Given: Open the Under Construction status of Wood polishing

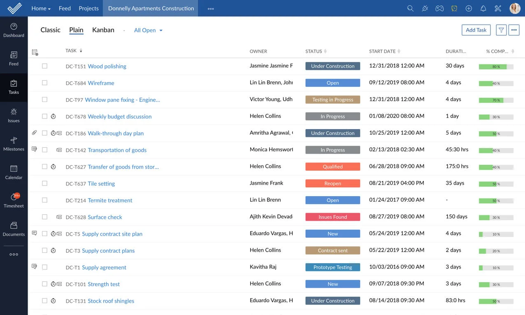Looking at the screenshot, I should 332,66.
